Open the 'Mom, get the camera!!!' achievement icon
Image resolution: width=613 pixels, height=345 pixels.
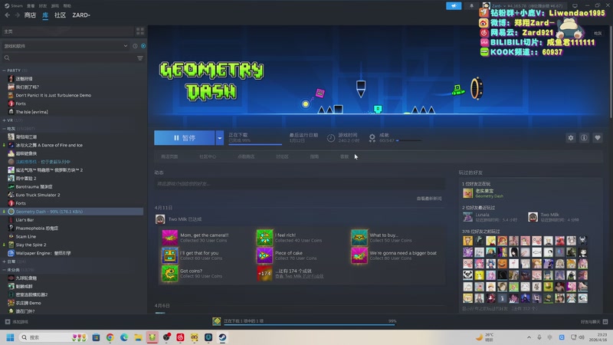(169, 238)
